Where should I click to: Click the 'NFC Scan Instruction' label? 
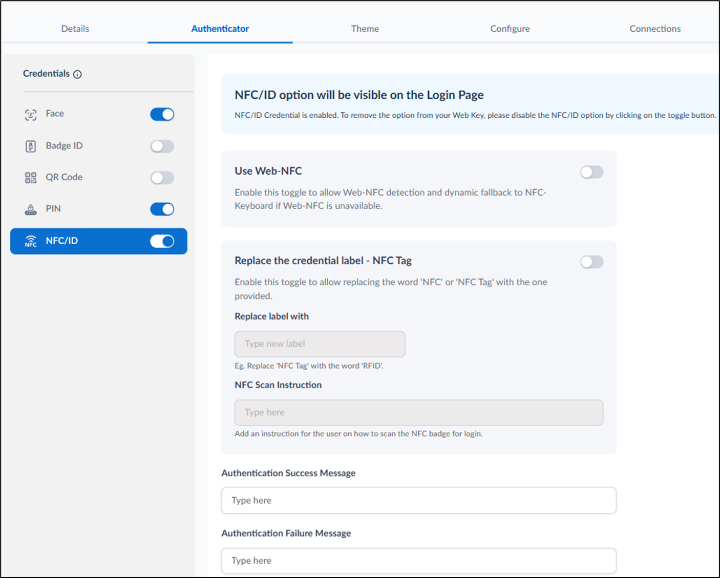pyautogui.click(x=278, y=385)
